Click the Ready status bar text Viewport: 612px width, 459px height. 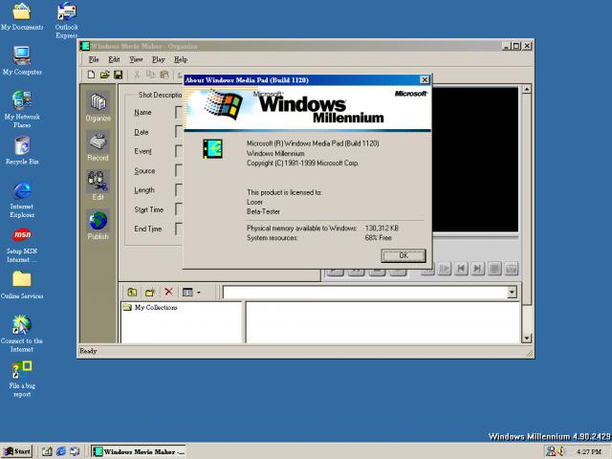click(88, 351)
